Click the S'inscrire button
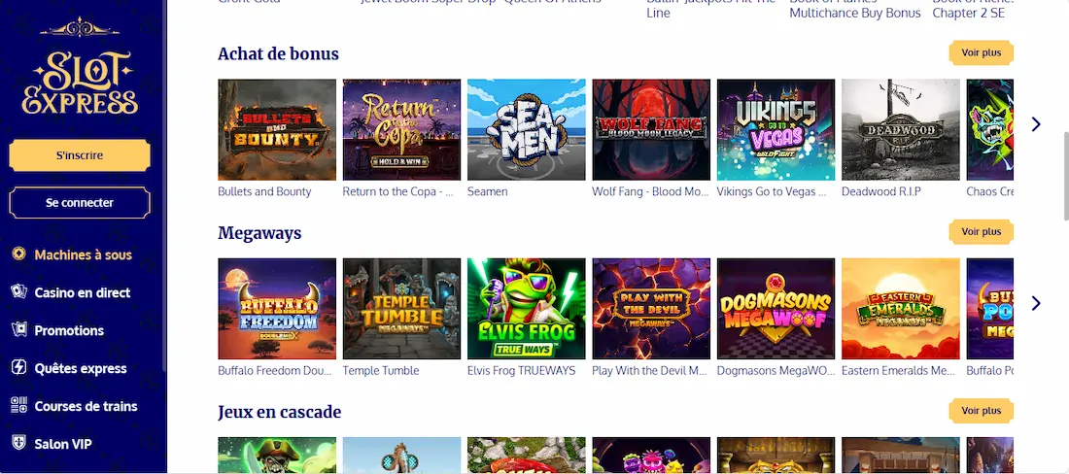The width and height of the screenshot is (1069, 474). [x=80, y=155]
